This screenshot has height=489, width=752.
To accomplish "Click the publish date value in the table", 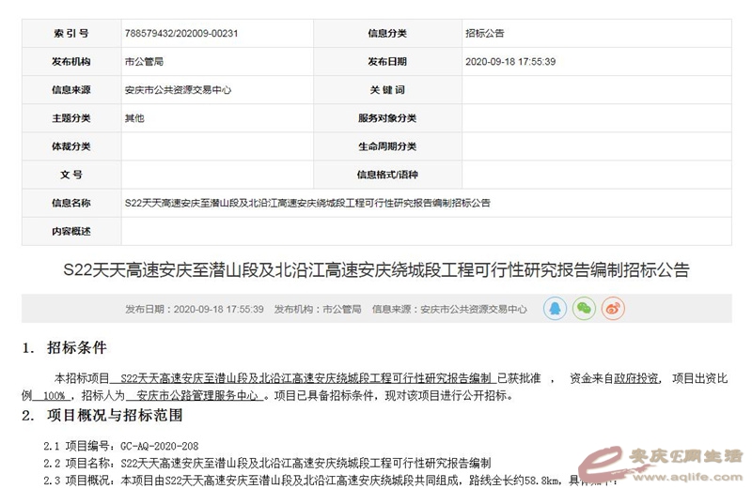I will 511,61.
